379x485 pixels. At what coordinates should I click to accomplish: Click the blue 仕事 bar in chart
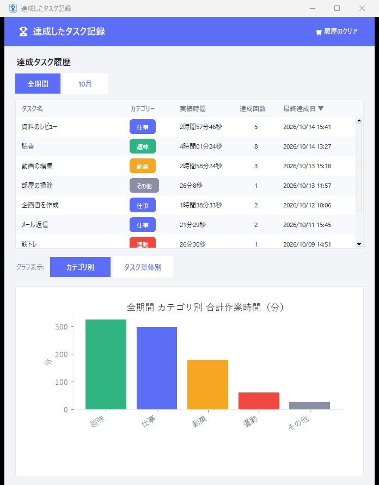pyautogui.click(x=157, y=368)
